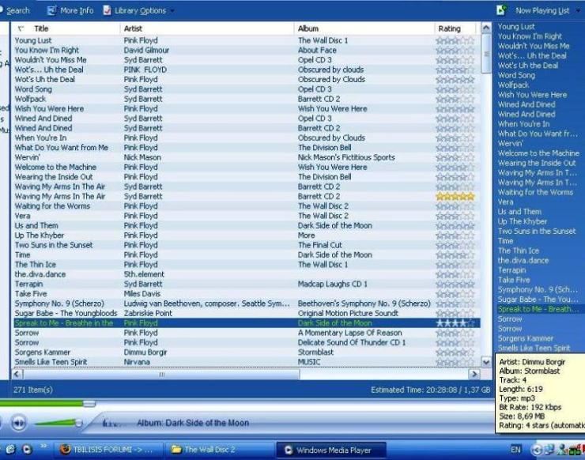Click the horizontal scrollbar thumb

[161, 374]
